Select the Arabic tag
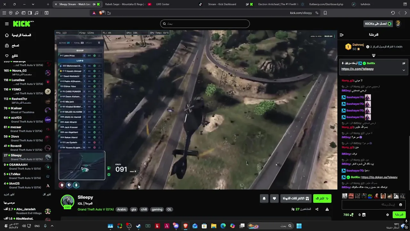The width and height of the screenshot is (410, 231). click(x=122, y=210)
